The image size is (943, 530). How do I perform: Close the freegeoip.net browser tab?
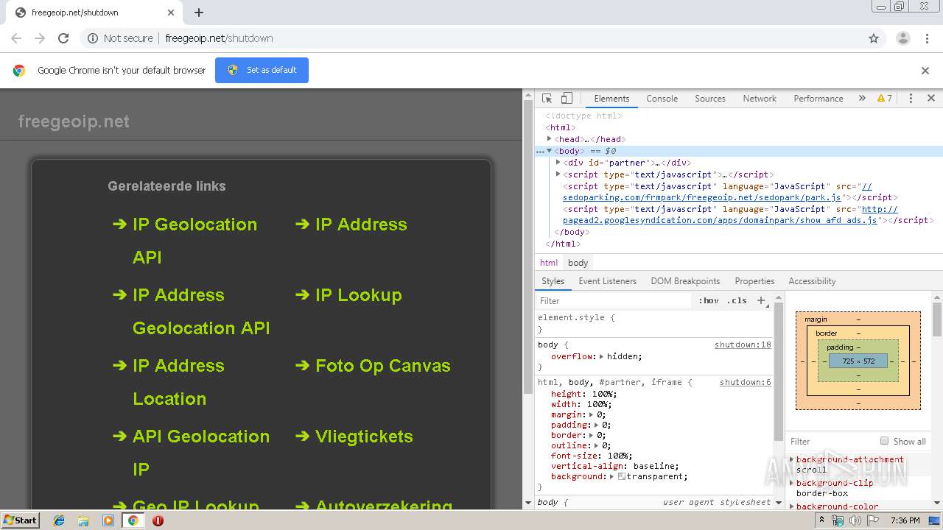[x=171, y=13]
